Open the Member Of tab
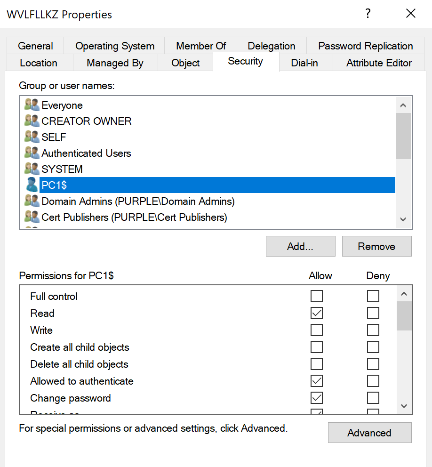The image size is (432, 467). coord(201,46)
